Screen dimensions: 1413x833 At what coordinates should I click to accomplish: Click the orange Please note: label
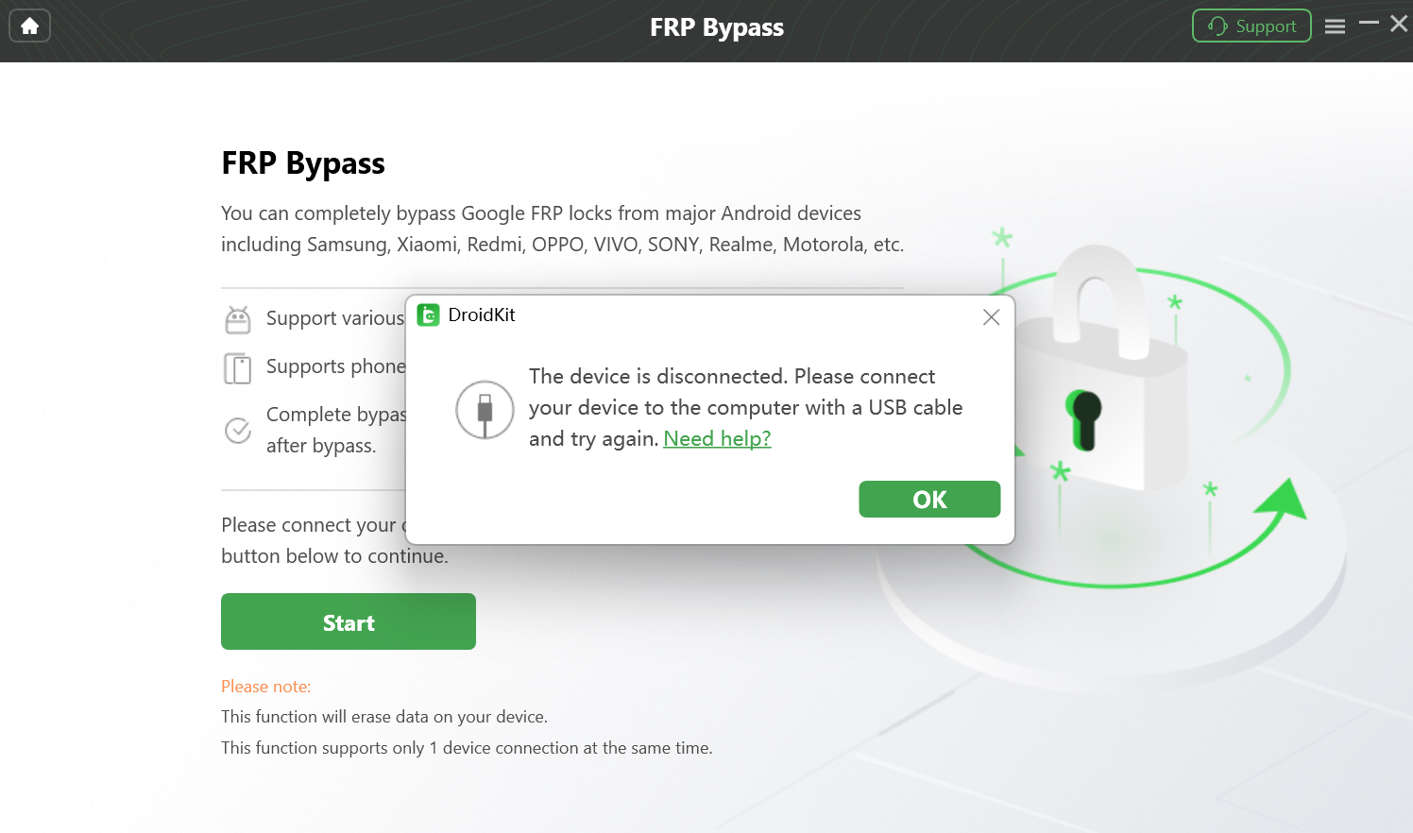click(x=265, y=687)
